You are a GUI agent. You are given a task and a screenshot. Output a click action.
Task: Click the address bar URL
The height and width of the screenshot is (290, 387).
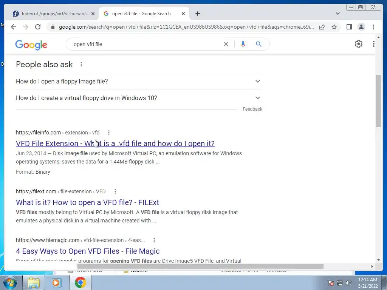click(186, 27)
